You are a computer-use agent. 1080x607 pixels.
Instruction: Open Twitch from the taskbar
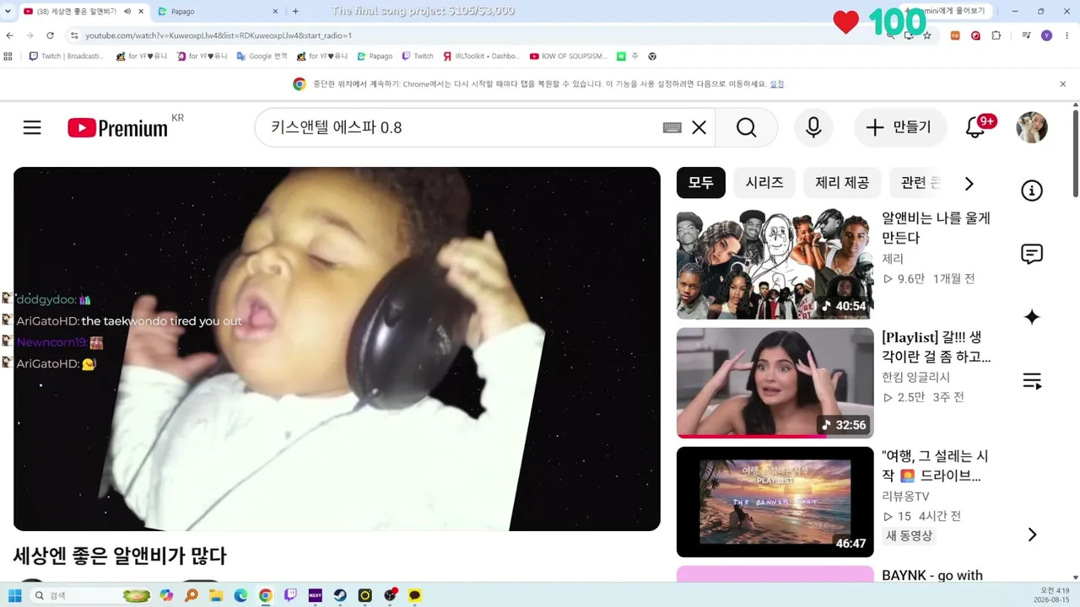click(290, 595)
